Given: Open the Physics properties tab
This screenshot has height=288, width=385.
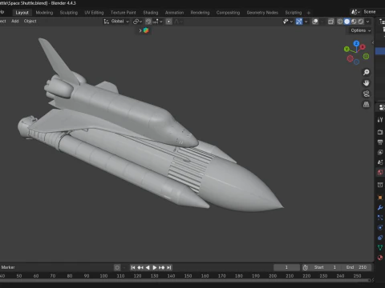Looking at the screenshot, I should click(x=380, y=227).
